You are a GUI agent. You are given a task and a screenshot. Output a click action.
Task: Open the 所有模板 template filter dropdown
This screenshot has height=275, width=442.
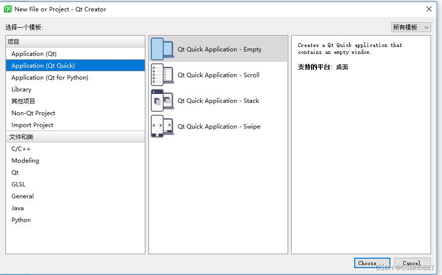click(x=411, y=27)
